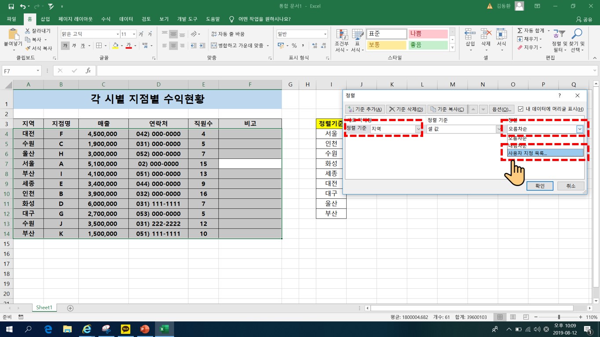Open the Sort On dropdown (셀 값)
Viewport: 600px width, 337px height.
click(x=499, y=129)
